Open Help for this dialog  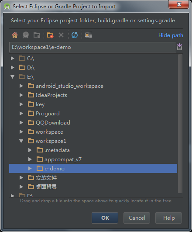coord(168,218)
